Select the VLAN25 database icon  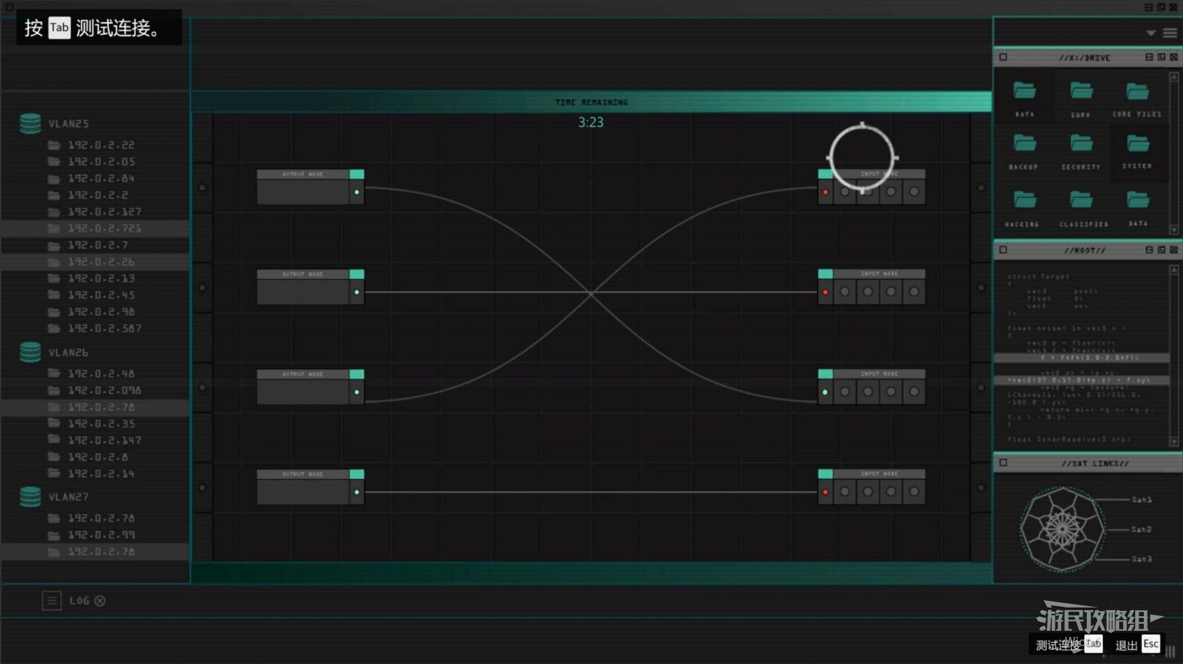[x=30, y=124]
